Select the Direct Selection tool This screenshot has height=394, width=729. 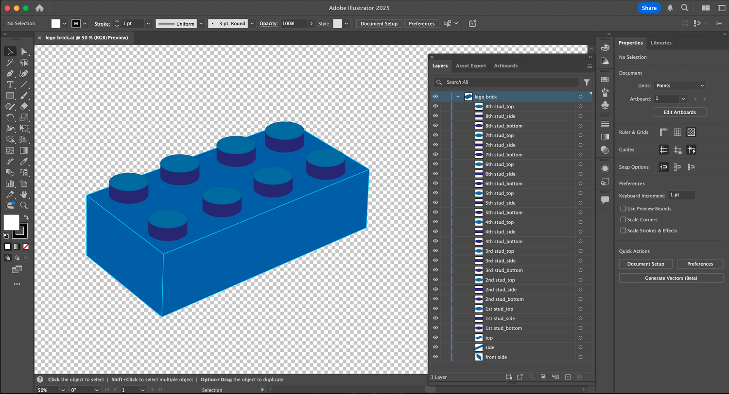pyautogui.click(x=24, y=51)
